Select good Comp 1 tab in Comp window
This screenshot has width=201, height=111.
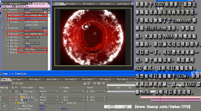tap(123, 4)
